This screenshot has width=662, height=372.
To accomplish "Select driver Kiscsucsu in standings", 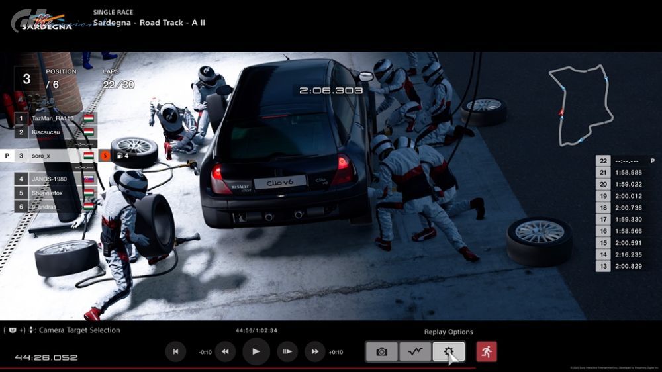I will click(55, 132).
